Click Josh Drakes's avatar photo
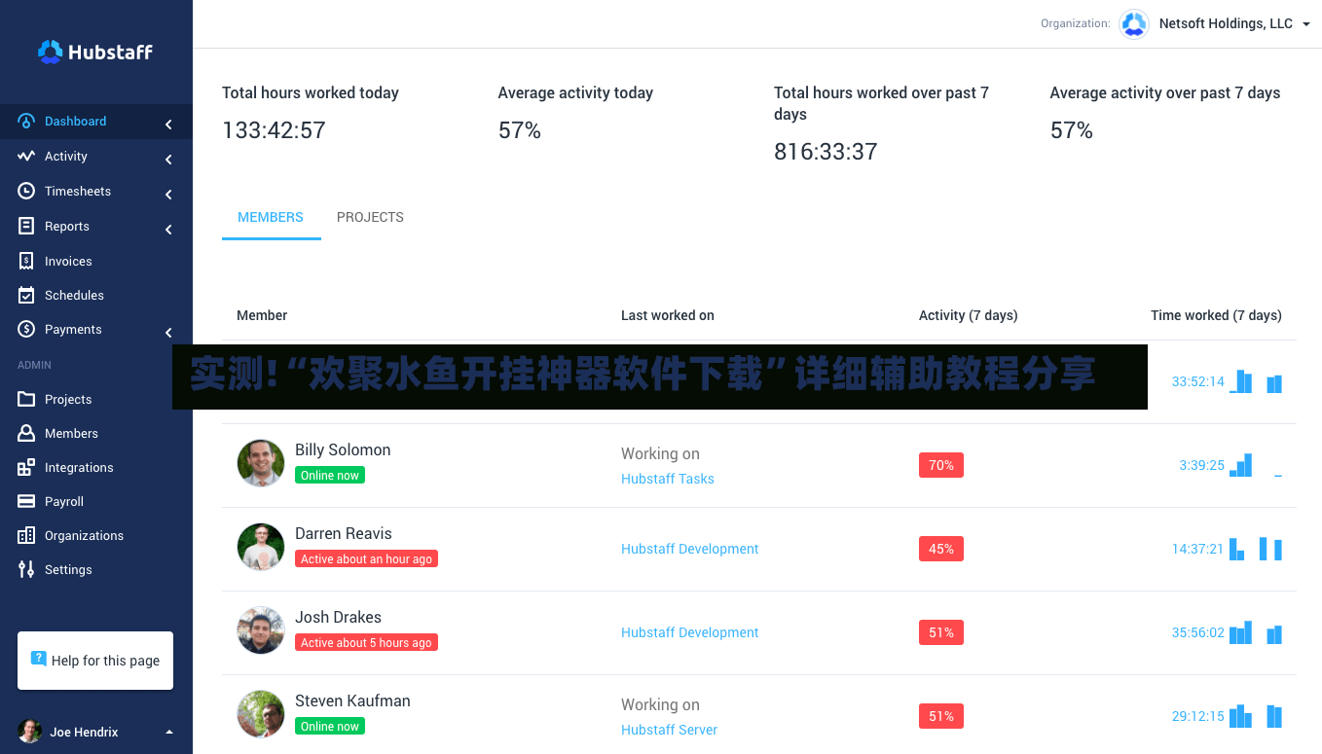The image size is (1322, 754). pos(261,630)
